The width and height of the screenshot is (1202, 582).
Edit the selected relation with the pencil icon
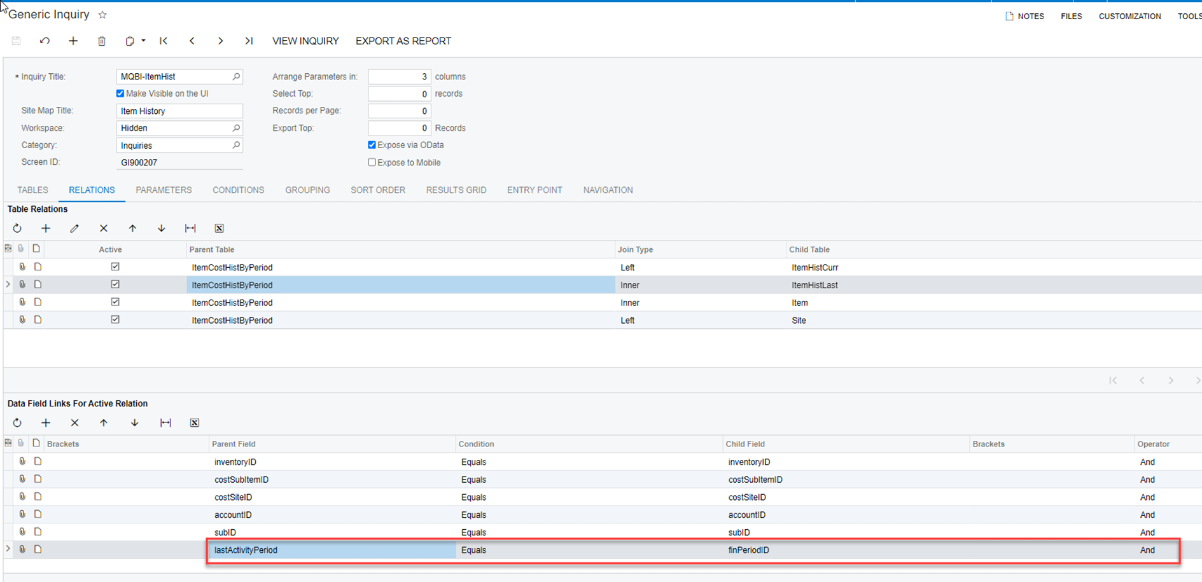pyautogui.click(x=74, y=228)
